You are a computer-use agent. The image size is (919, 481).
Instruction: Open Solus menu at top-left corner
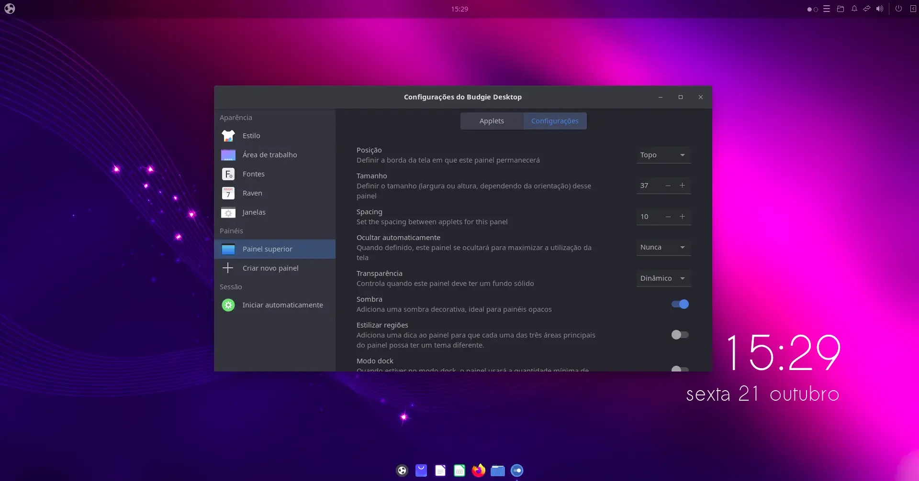coord(10,9)
